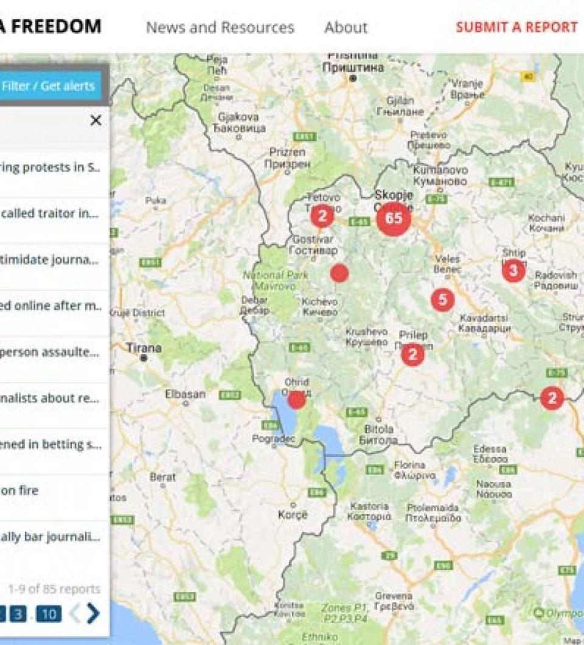Click the Debar label on the map
Viewport: 584px width, 645px height.
pyautogui.click(x=255, y=305)
